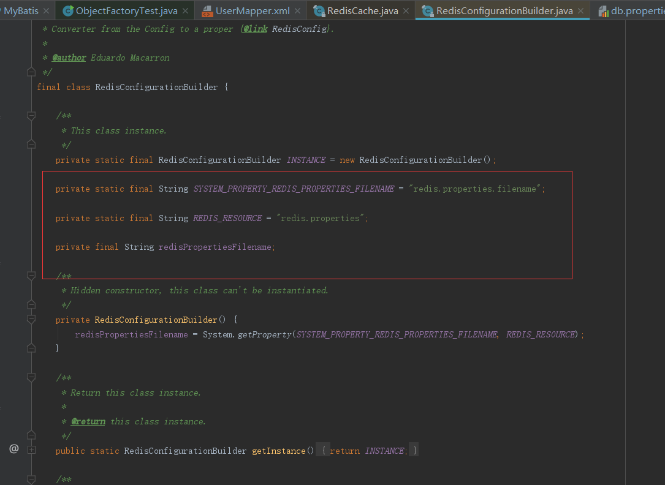Image resolution: width=665 pixels, height=485 pixels.
Task: Click the ObjectFactoryTest.java class file icon
Action: click(x=68, y=11)
